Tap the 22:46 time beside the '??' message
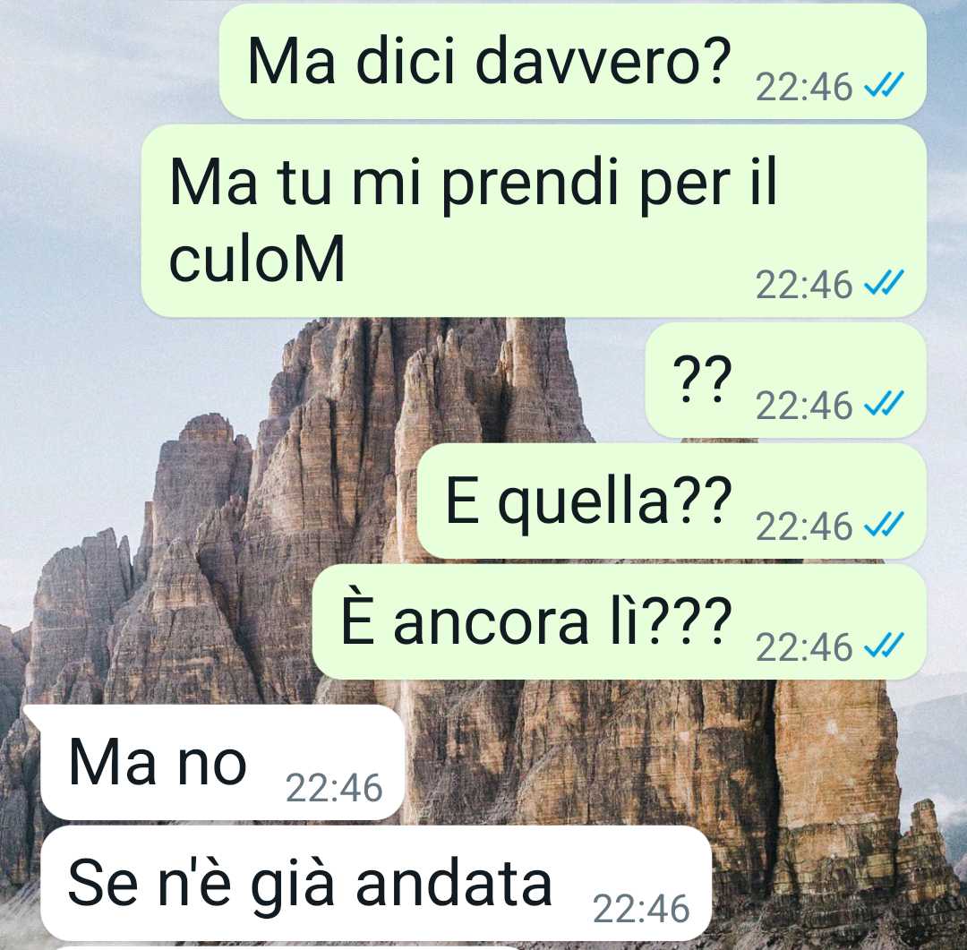967x950 pixels. pyautogui.click(x=804, y=406)
